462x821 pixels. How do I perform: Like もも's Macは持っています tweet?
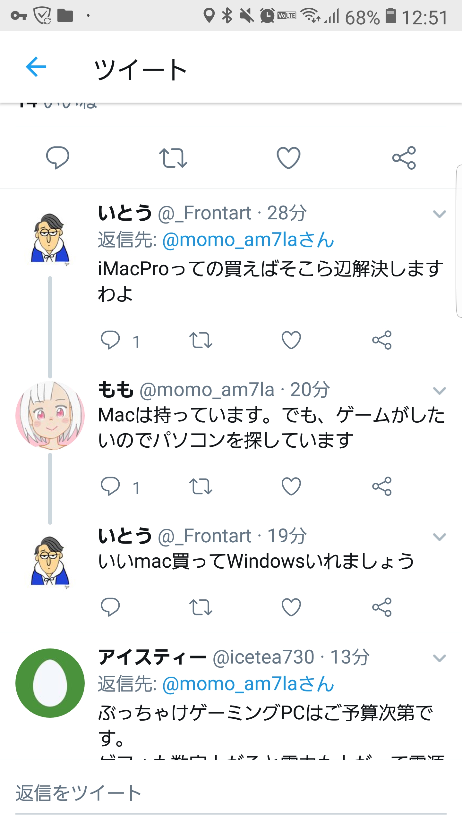(x=291, y=487)
